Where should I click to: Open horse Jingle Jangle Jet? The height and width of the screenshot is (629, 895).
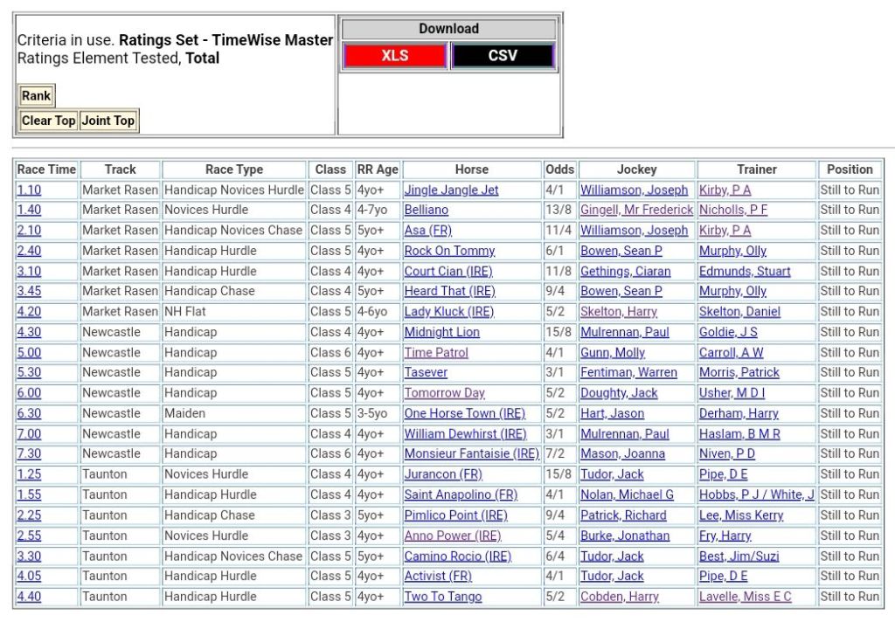pyautogui.click(x=451, y=190)
